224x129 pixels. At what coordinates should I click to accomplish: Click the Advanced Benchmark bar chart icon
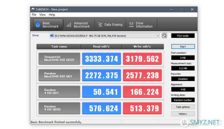tap(69, 25)
